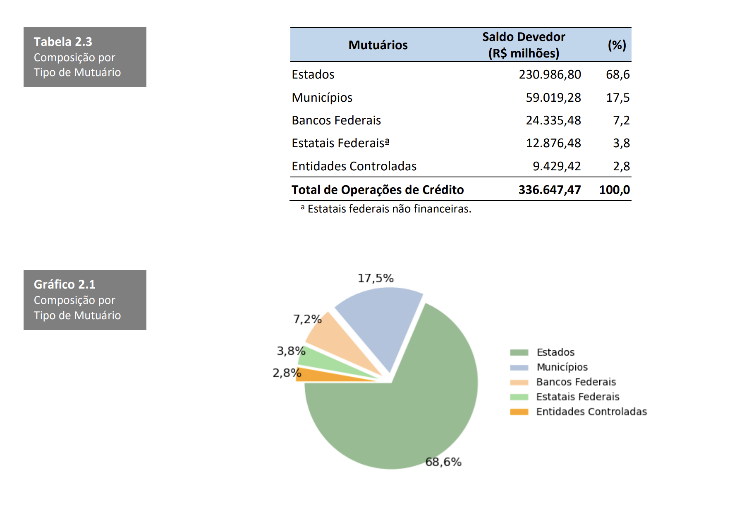Screen dimensions: 737x511
Task: Click the 68,6% pie chart label
Action: [x=443, y=462]
